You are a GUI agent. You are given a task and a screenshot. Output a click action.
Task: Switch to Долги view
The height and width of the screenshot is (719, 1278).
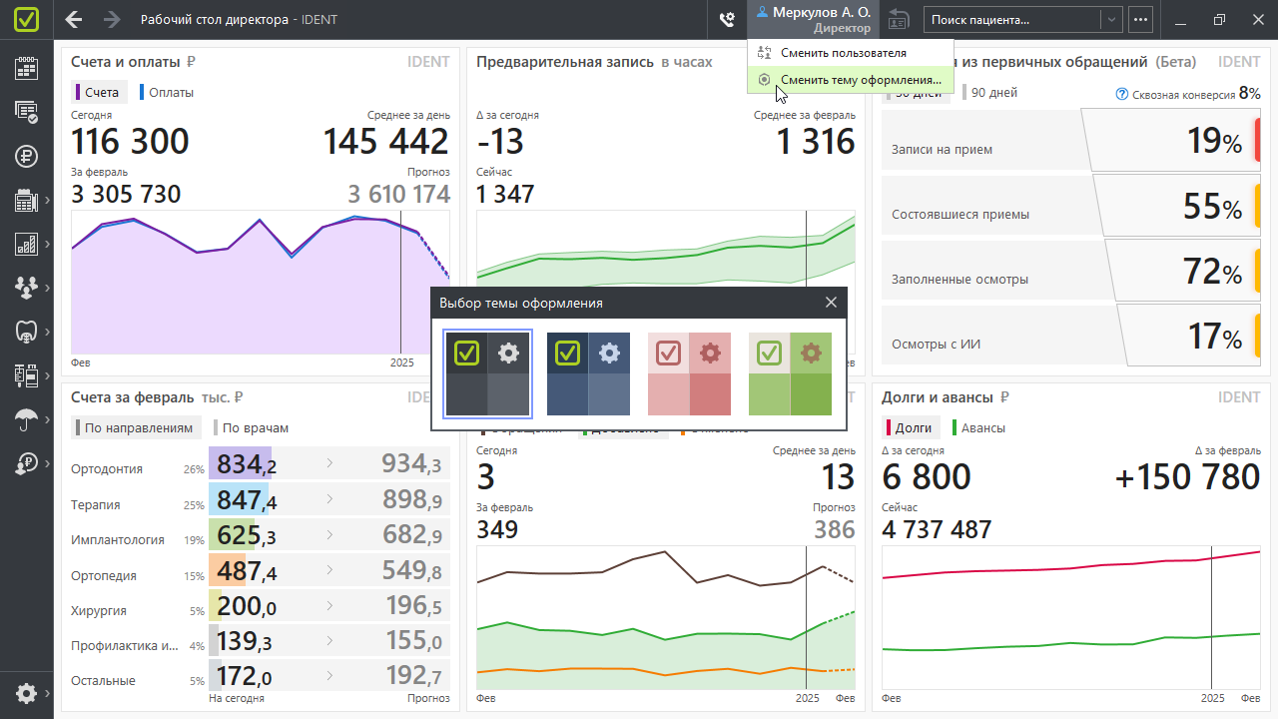coord(910,427)
